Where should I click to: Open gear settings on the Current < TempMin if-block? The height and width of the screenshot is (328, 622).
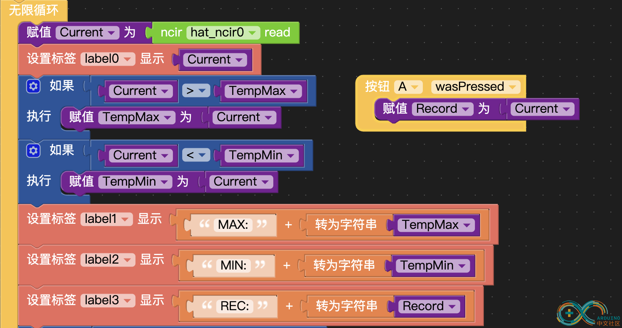[33, 151]
